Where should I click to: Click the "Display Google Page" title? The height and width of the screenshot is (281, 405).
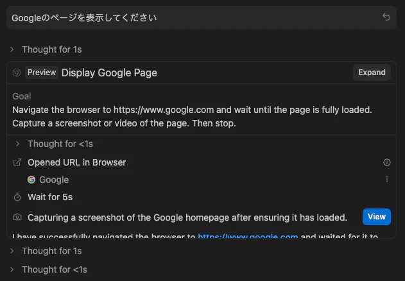[109, 72]
